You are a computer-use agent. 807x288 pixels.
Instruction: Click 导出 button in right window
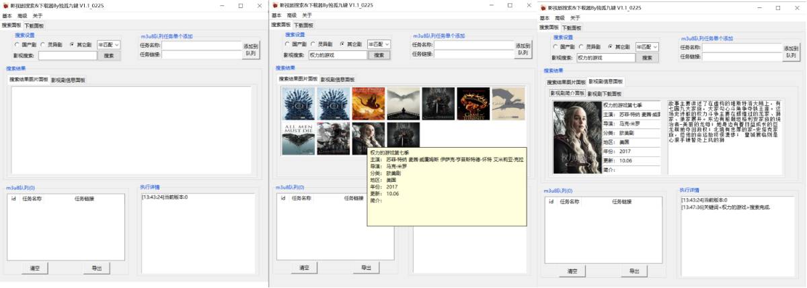[x=634, y=271]
